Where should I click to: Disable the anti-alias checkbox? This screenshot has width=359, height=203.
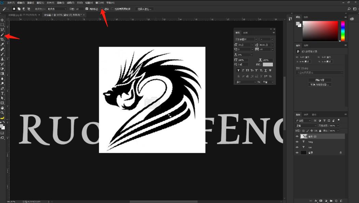click(87, 9)
